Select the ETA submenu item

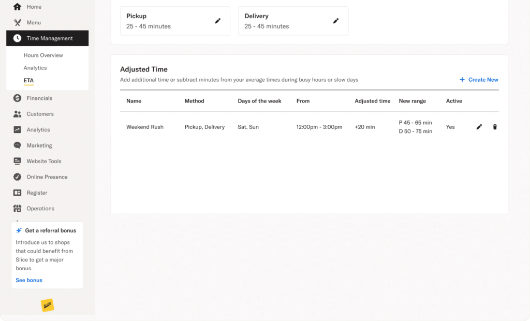pyautogui.click(x=28, y=80)
